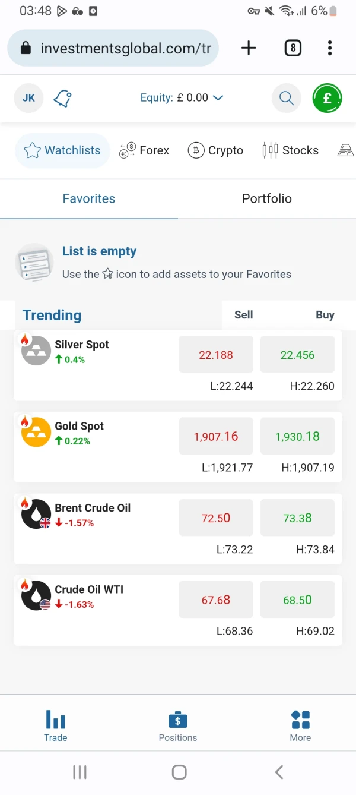Open the search magnifier icon

(x=287, y=99)
